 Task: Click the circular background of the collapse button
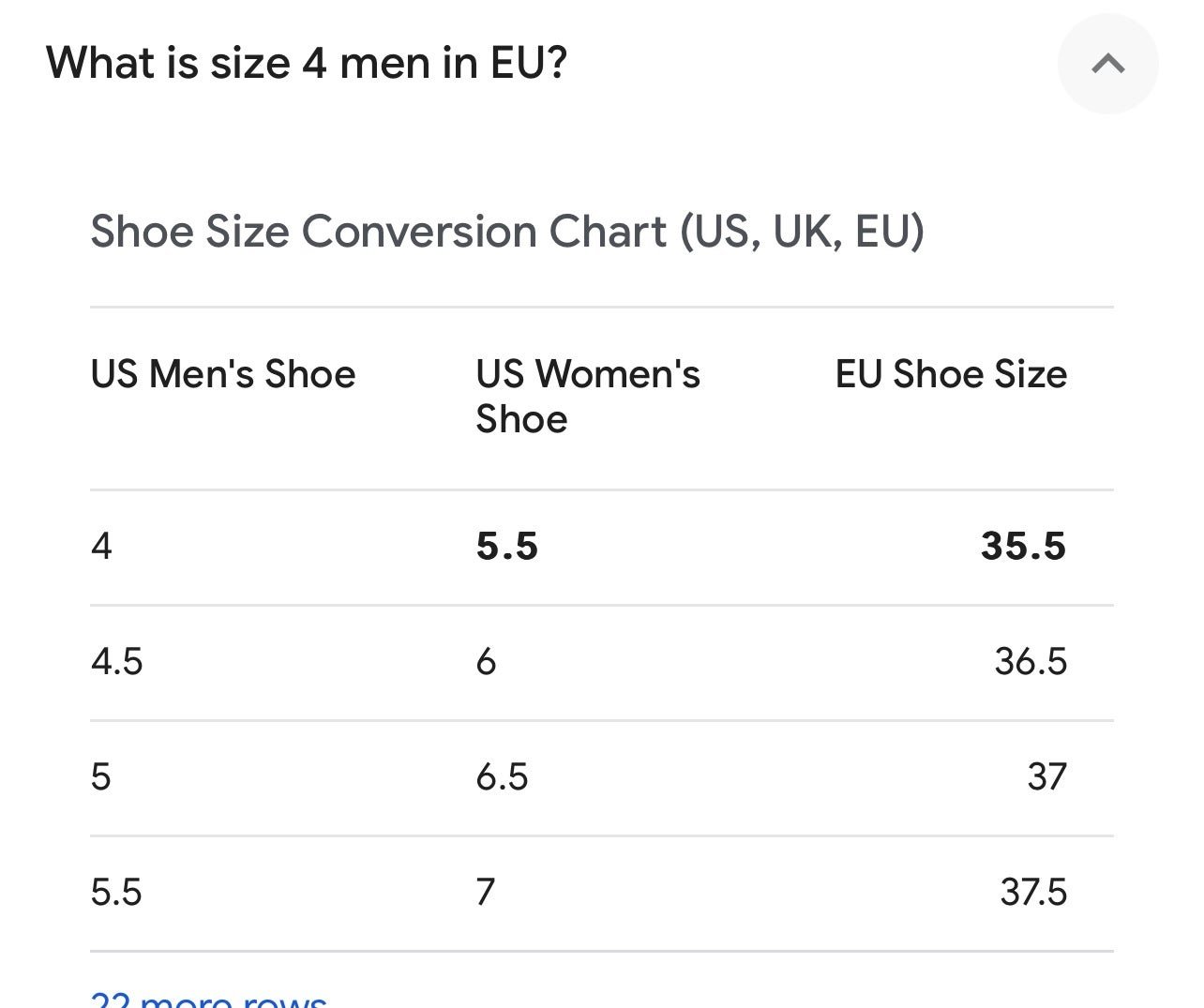(1108, 64)
